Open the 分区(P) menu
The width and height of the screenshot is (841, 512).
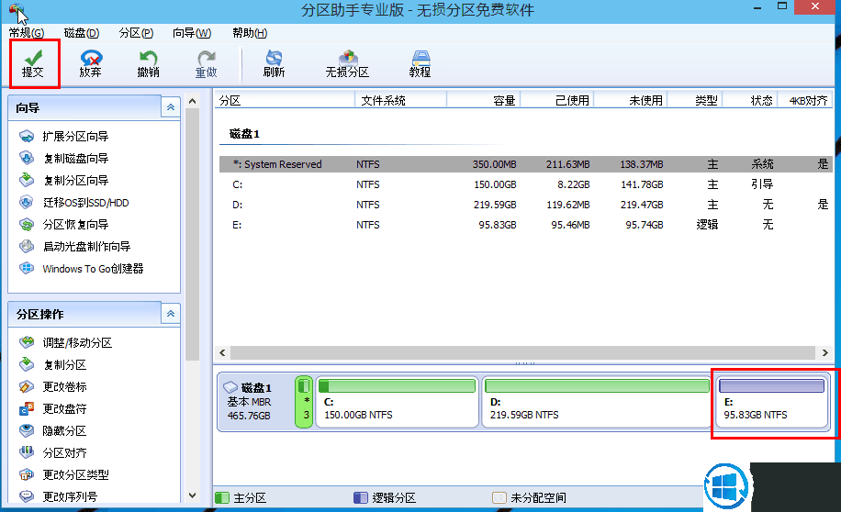[136, 33]
